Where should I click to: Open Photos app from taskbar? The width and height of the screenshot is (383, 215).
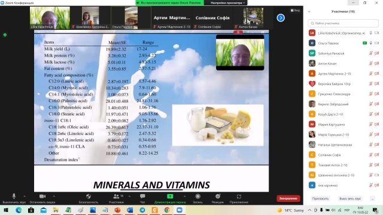tap(93, 210)
